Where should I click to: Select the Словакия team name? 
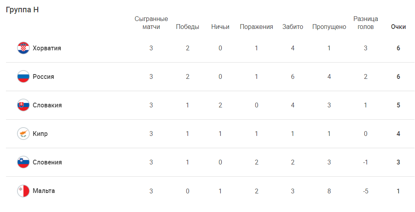pyautogui.click(x=47, y=105)
